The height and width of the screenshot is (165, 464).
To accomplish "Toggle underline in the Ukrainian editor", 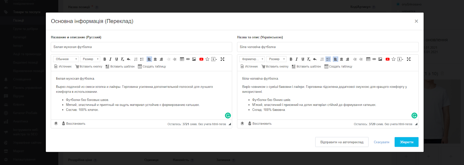I will [303, 59].
